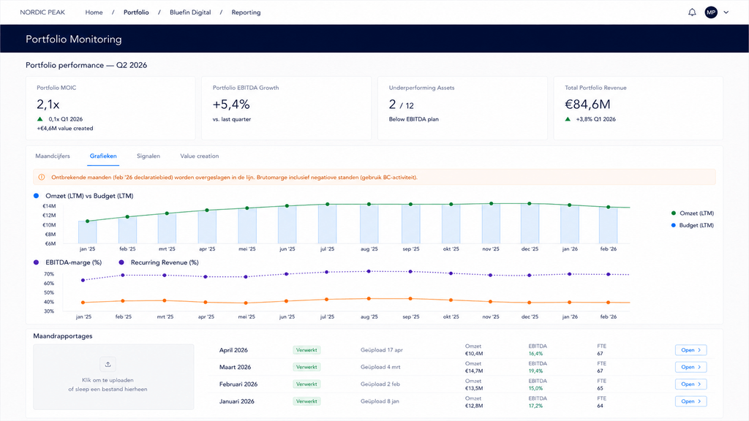Click the green triangle under Portfolio MOIC
Screen dimensions: 749x421
coord(40,119)
